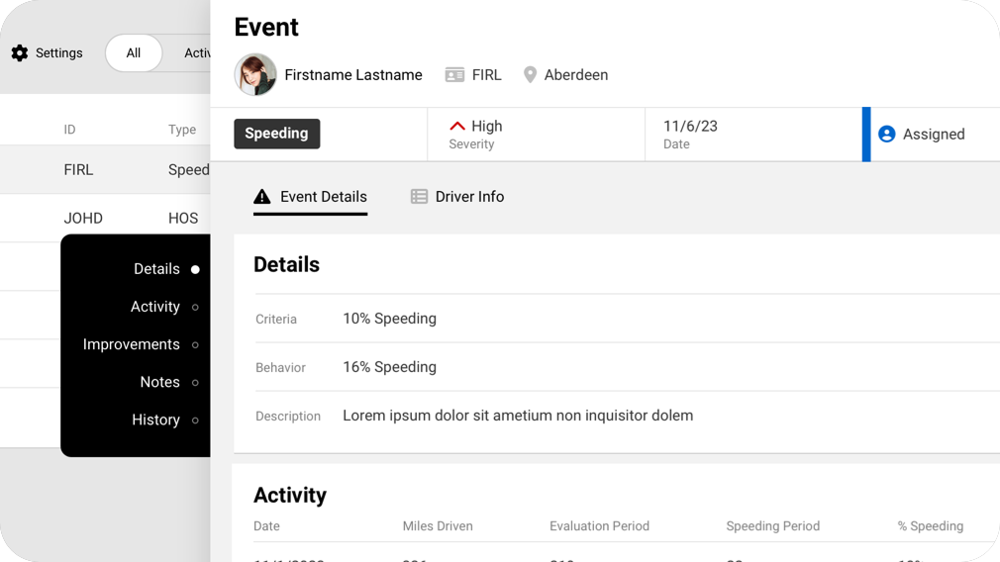Go to the Improvements section
The image size is (1000, 562).
pos(132,344)
